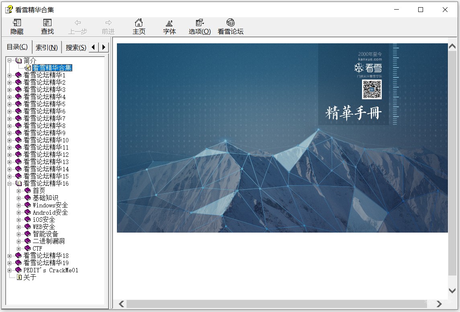Viewport: 460px width, 312px height.
Task: Expand the WEB安全 subnode
Action: 19,227
